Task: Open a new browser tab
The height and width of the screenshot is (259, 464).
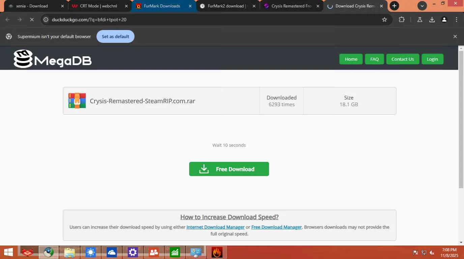Action: coord(394,6)
